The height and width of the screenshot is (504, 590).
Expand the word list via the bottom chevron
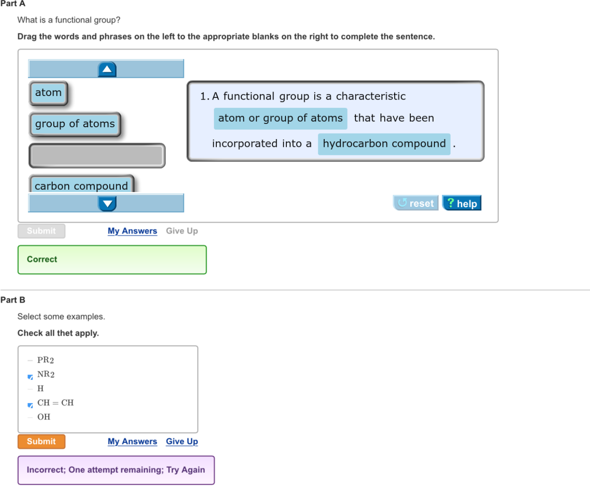click(x=107, y=203)
